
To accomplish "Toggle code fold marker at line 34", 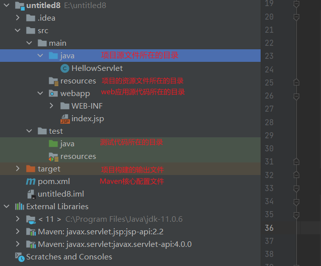I will (x=296, y=202).
